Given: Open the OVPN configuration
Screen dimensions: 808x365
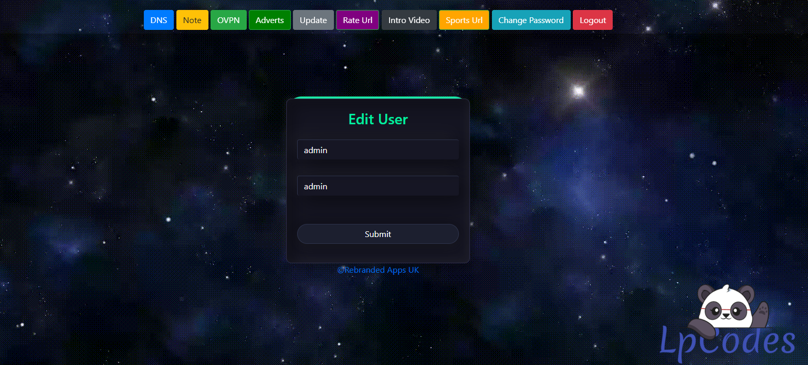Looking at the screenshot, I should click(x=228, y=20).
